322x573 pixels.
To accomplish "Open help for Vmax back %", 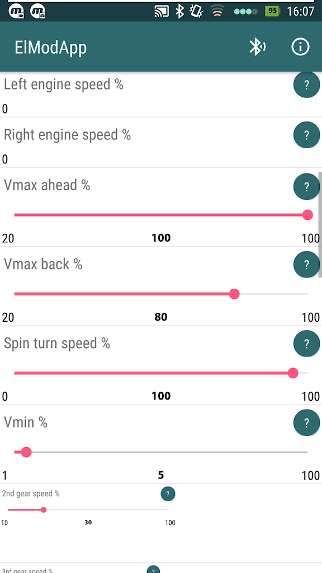I will click(307, 264).
